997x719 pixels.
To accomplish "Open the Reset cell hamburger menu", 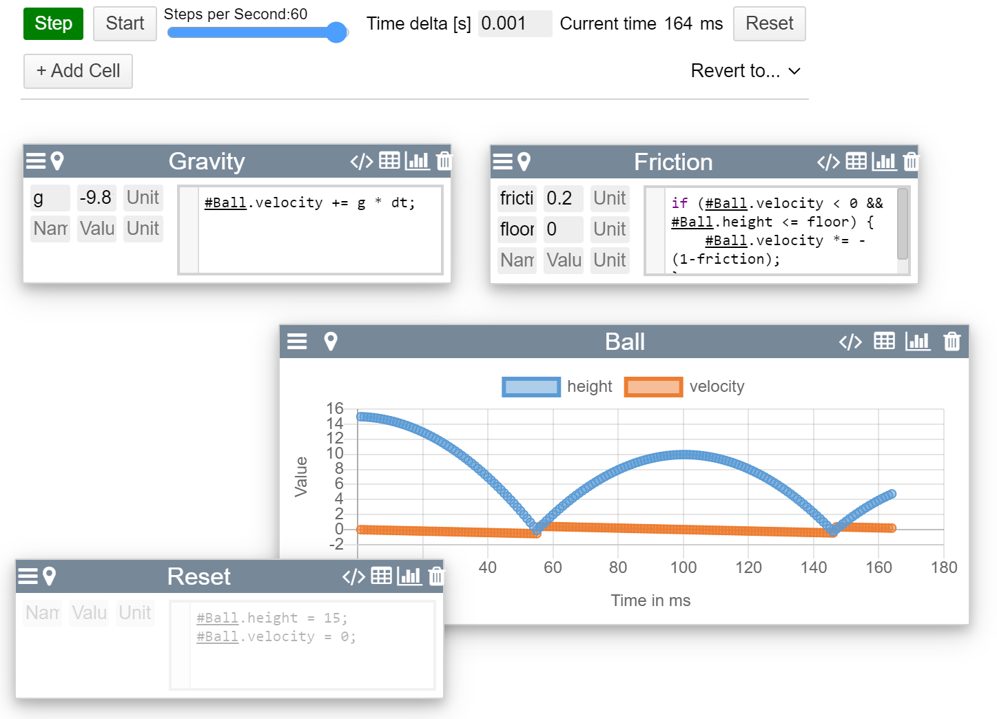I will (x=28, y=576).
